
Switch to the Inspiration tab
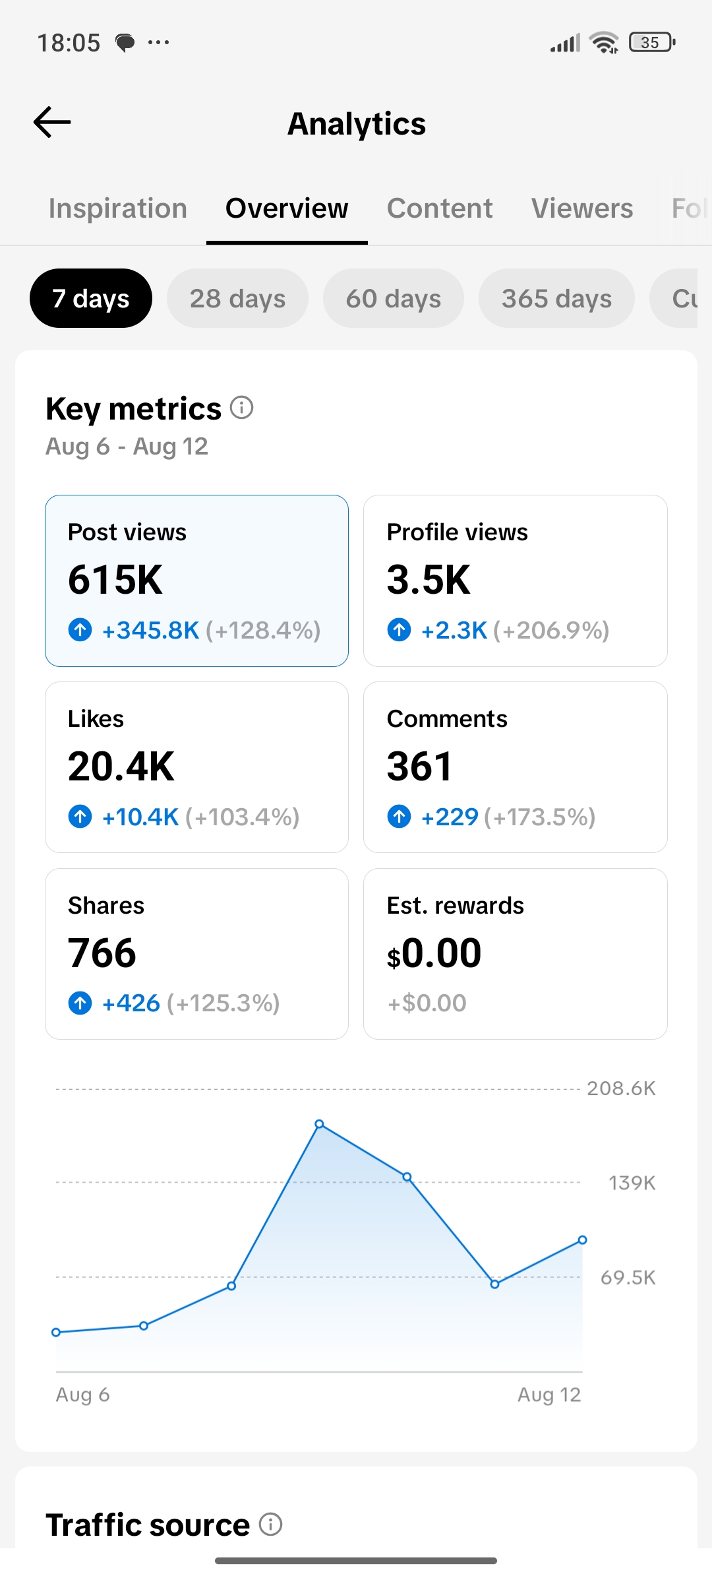point(118,208)
